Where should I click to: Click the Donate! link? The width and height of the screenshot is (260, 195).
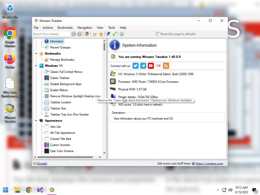pos(42,164)
